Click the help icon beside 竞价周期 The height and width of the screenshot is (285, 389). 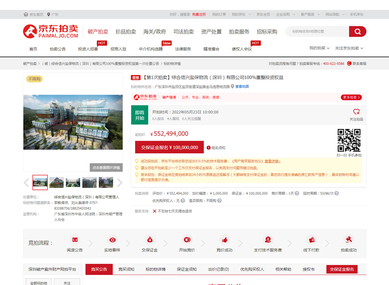pos(297,194)
